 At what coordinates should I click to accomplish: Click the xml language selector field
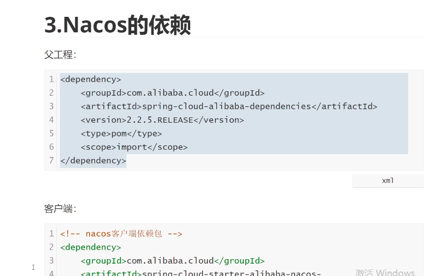[x=388, y=181]
